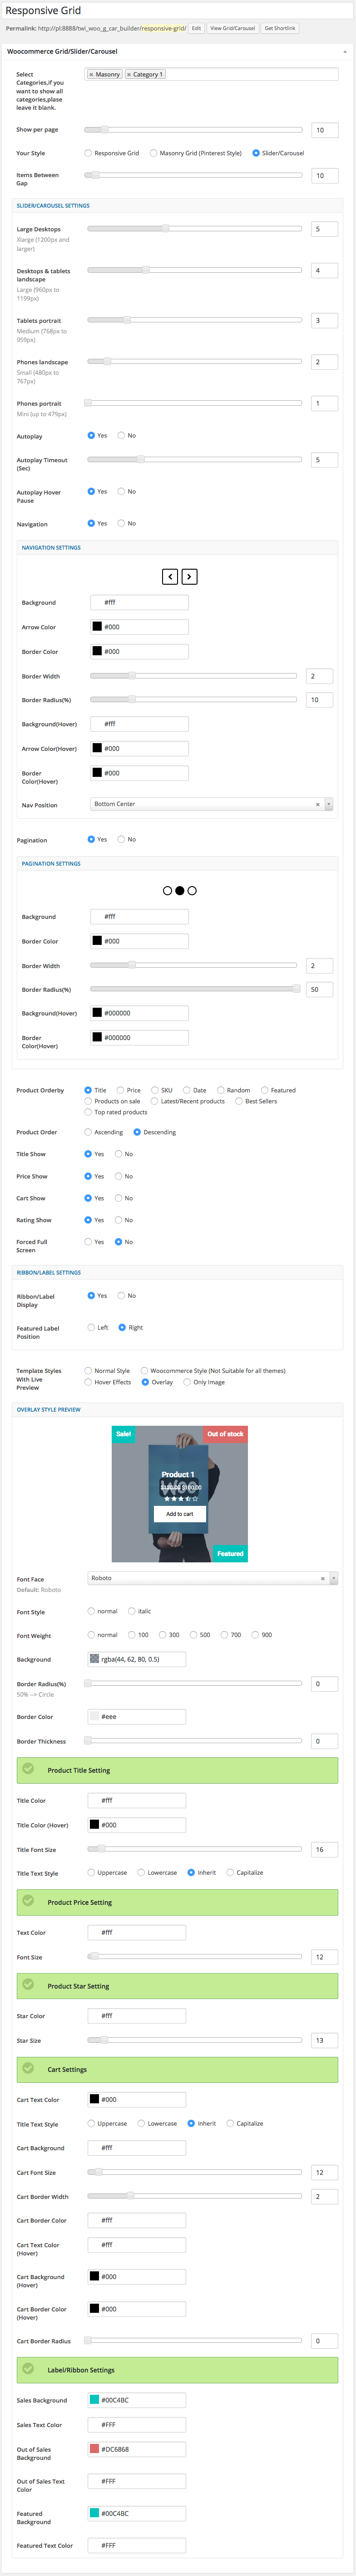Select Responsive Grid style
Viewport: 356px width, 2576px height.
point(88,153)
